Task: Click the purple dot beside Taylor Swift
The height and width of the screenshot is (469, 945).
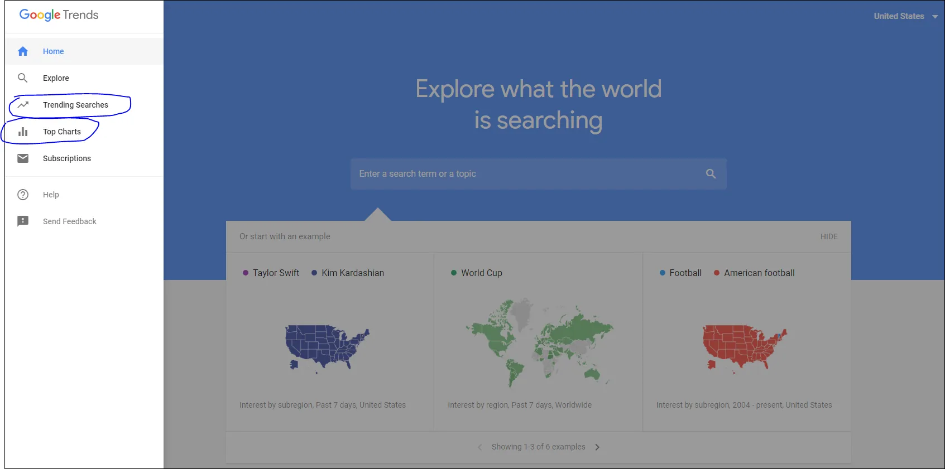Action: click(x=245, y=273)
